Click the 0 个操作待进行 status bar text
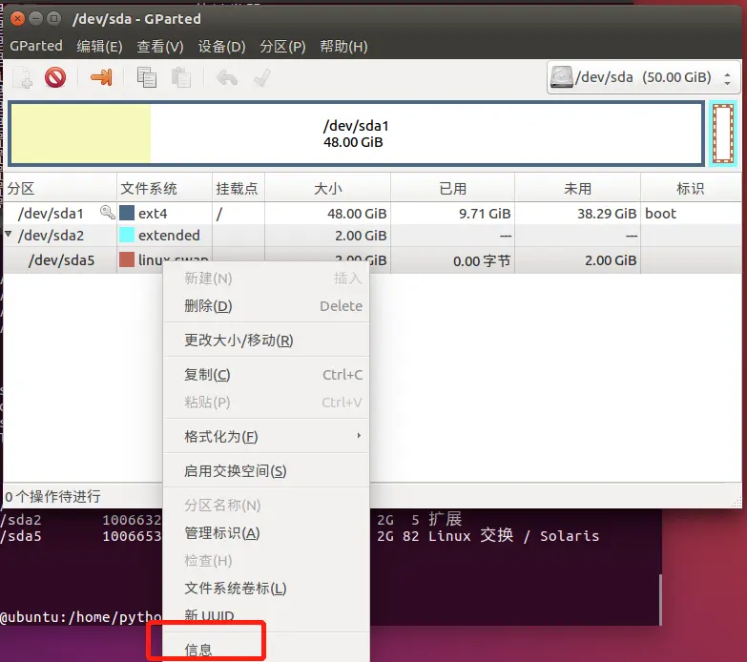747x662 pixels. (x=52, y=496)
